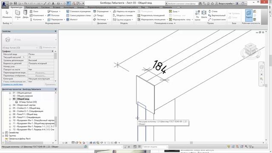Select Надпись на модели (Model Text) tool
Viewport: 272px width, 153px height.
(124, 11)
